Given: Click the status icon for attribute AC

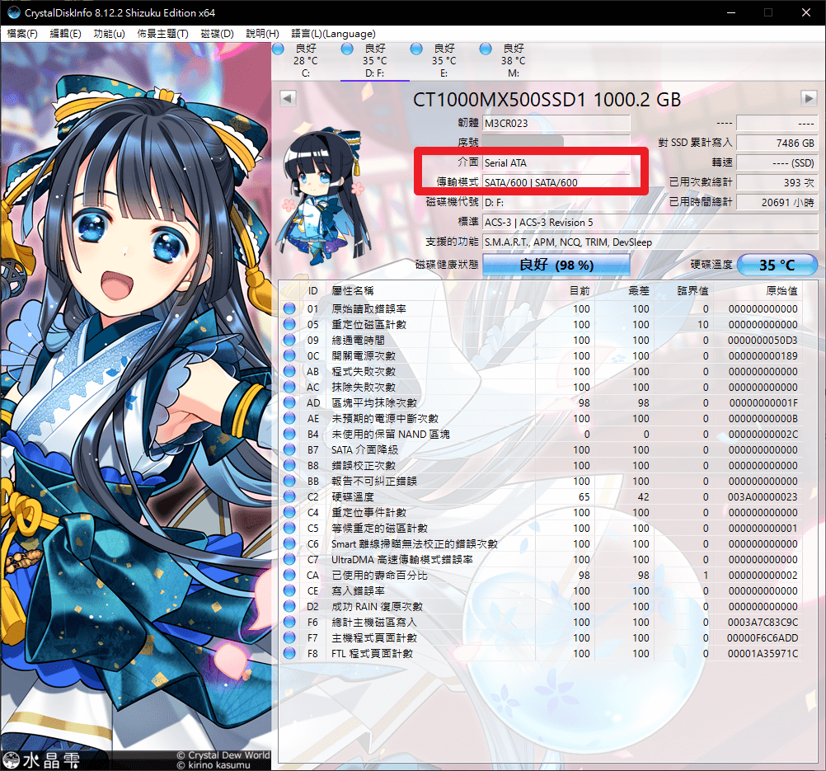Looking at the screenshot, I should 289,387.
